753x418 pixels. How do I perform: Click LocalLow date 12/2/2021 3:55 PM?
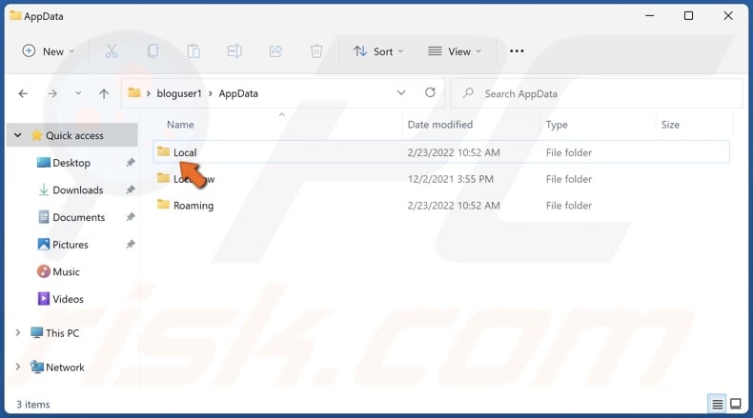coord(451,179)
